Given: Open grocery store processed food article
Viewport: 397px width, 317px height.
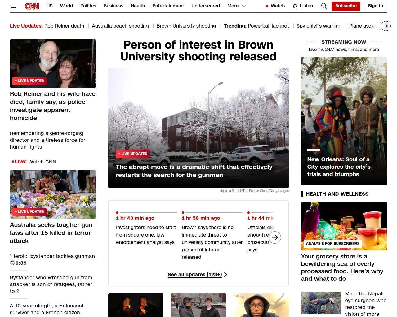Looking at the screenshot, I should coord(342,267).
